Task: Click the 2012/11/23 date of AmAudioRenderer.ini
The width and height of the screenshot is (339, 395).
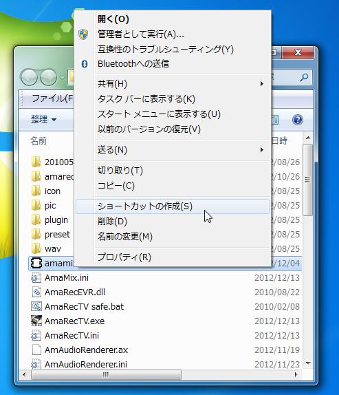Action: 277,364
